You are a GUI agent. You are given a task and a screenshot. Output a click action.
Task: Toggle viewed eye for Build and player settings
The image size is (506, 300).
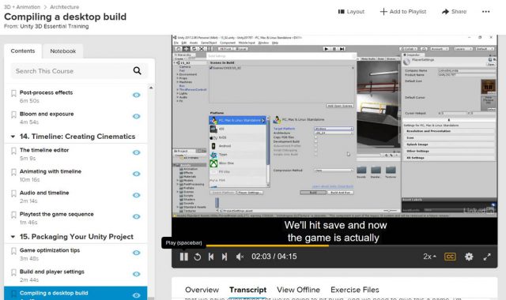click(x=137, y=274)
